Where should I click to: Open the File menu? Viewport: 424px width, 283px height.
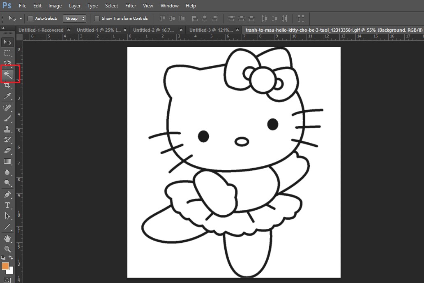23,6
